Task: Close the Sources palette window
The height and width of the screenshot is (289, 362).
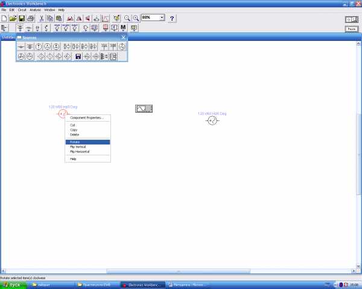Action: (x=124, y=37)
